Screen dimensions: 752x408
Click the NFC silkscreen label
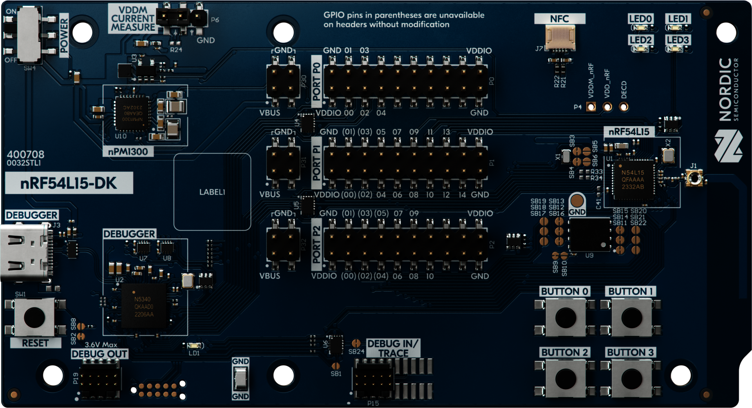click(x=560, y=18)
